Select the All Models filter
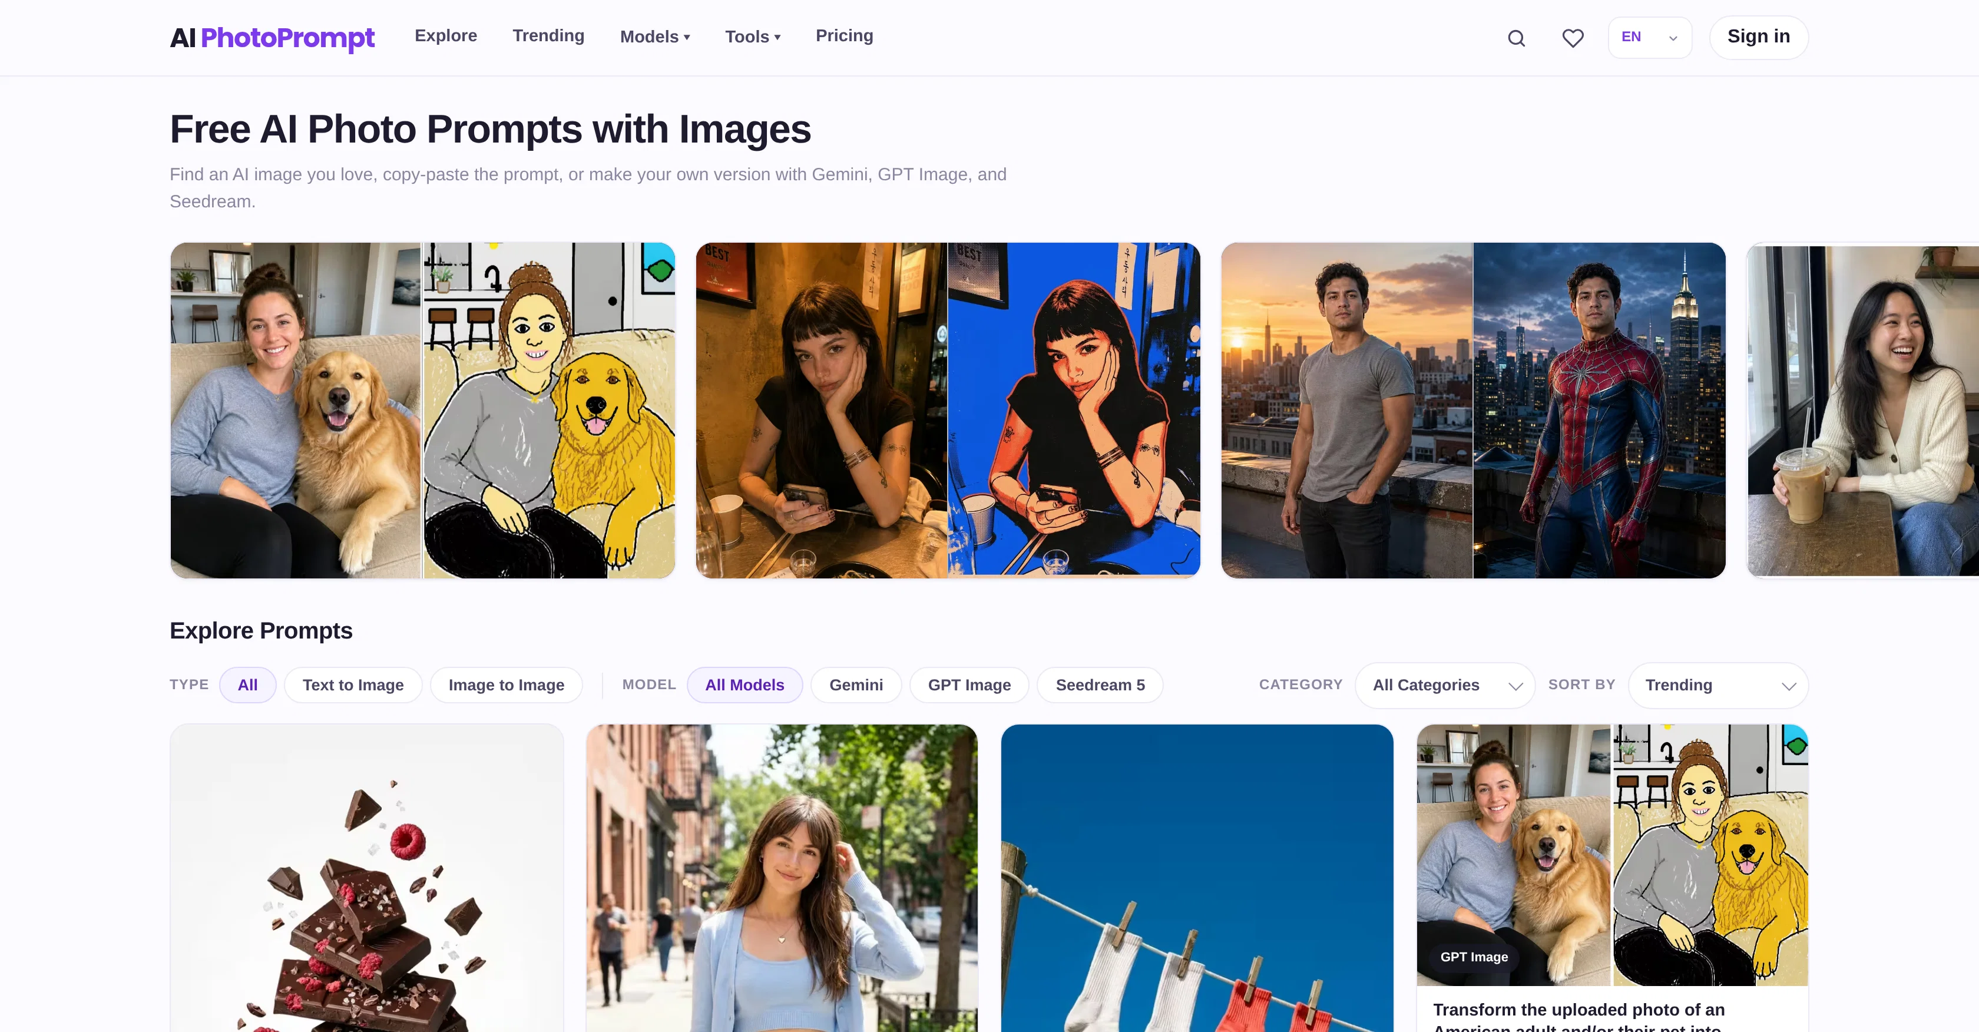The width and height of the screenshot is (1979, 1032). pos(744,684)
